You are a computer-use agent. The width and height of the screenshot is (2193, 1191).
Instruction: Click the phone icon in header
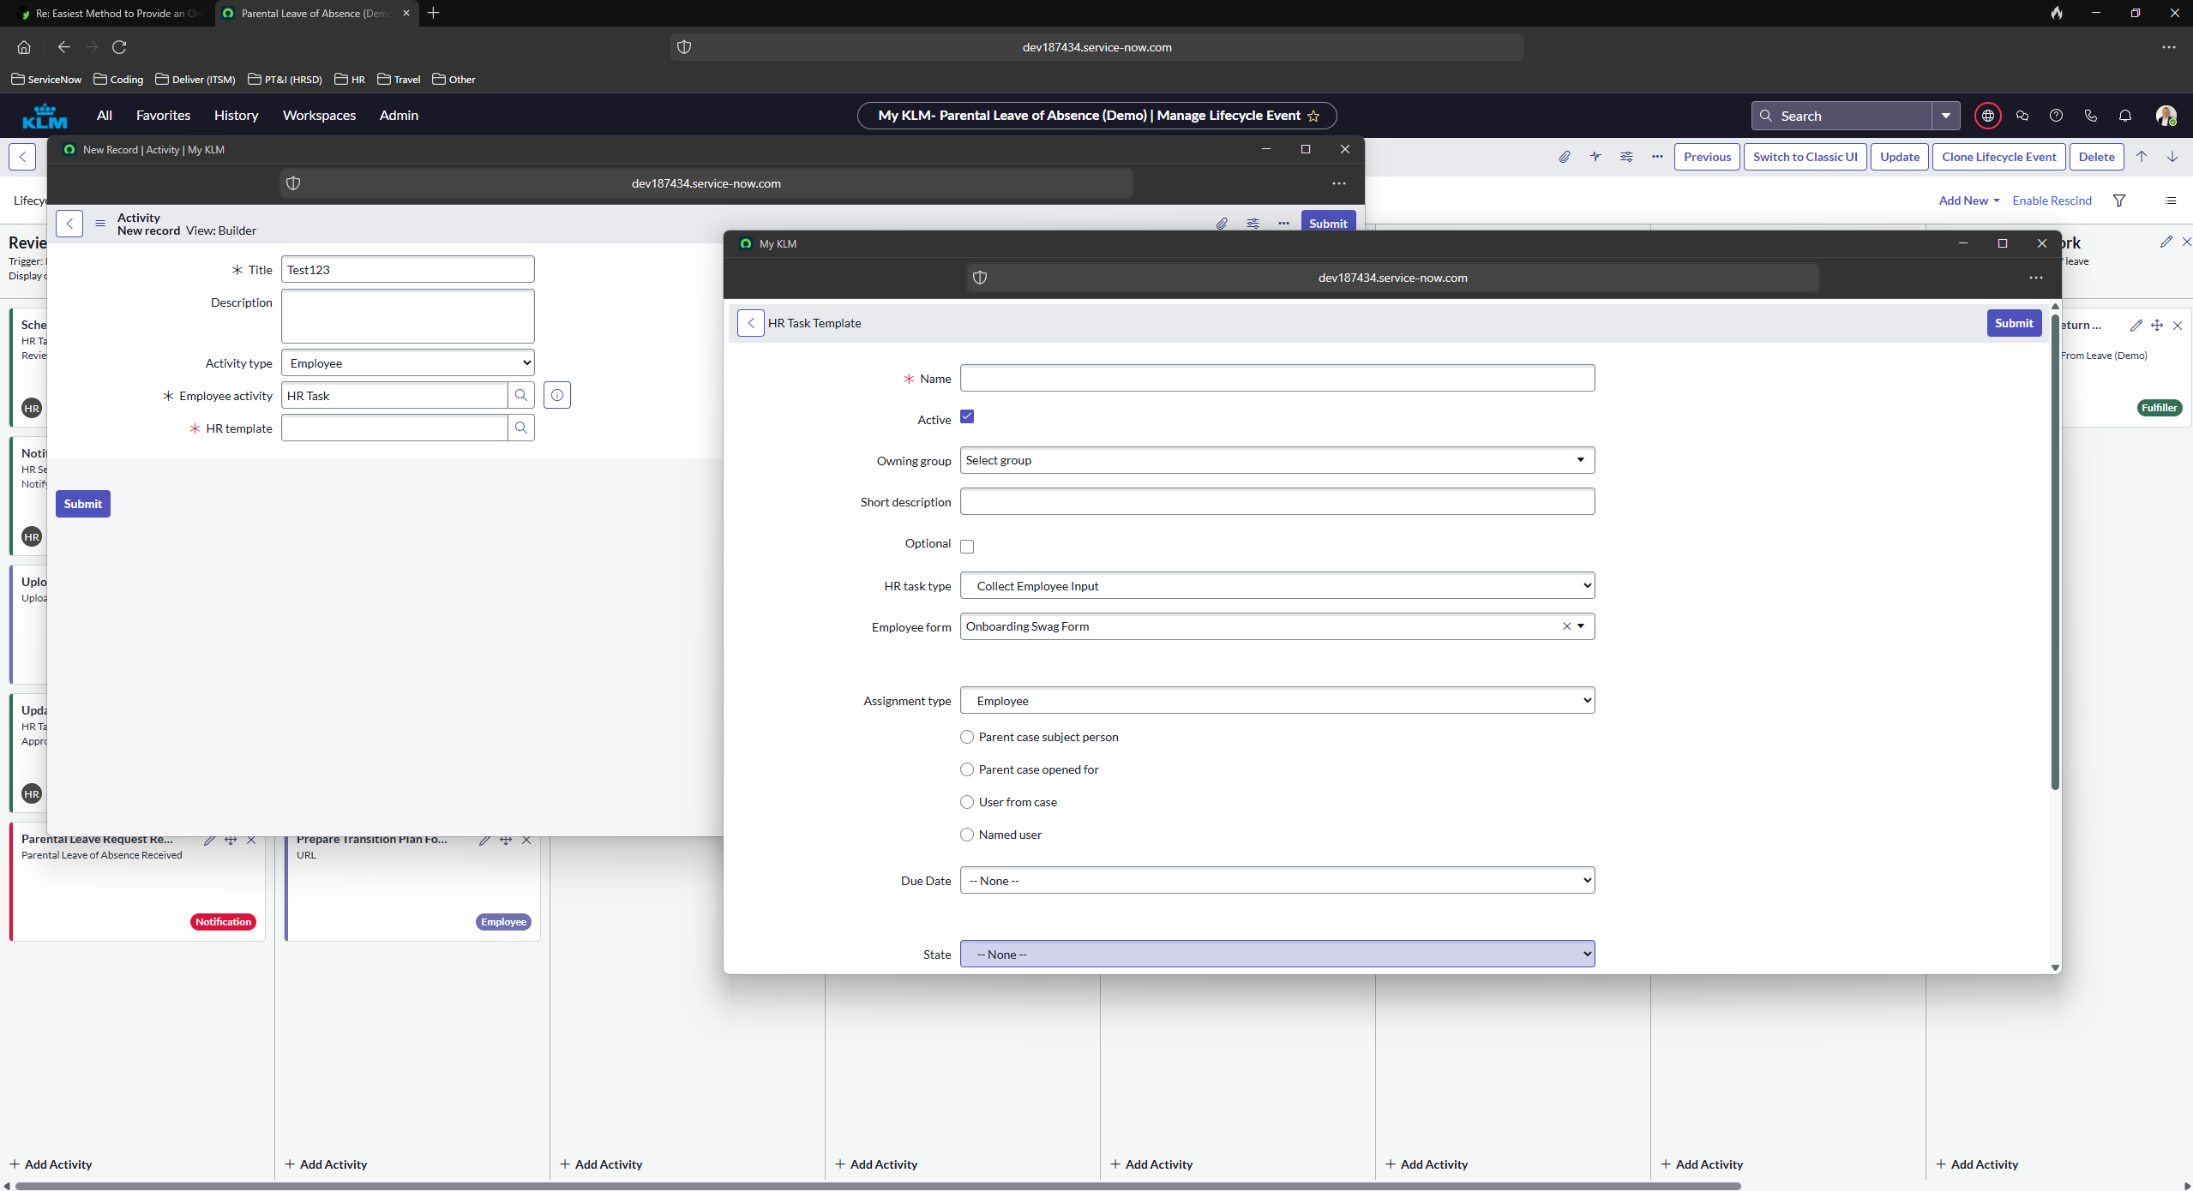2090,116
